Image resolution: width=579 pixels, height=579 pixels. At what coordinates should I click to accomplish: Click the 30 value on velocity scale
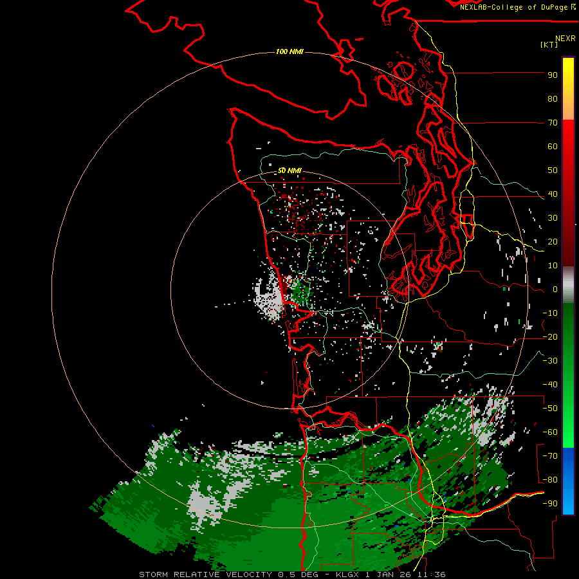(x=553, y=218)
